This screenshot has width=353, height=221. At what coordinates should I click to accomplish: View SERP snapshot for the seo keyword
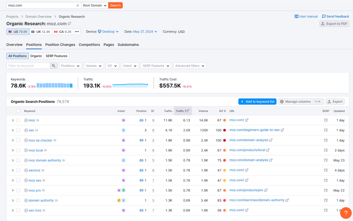326,130
